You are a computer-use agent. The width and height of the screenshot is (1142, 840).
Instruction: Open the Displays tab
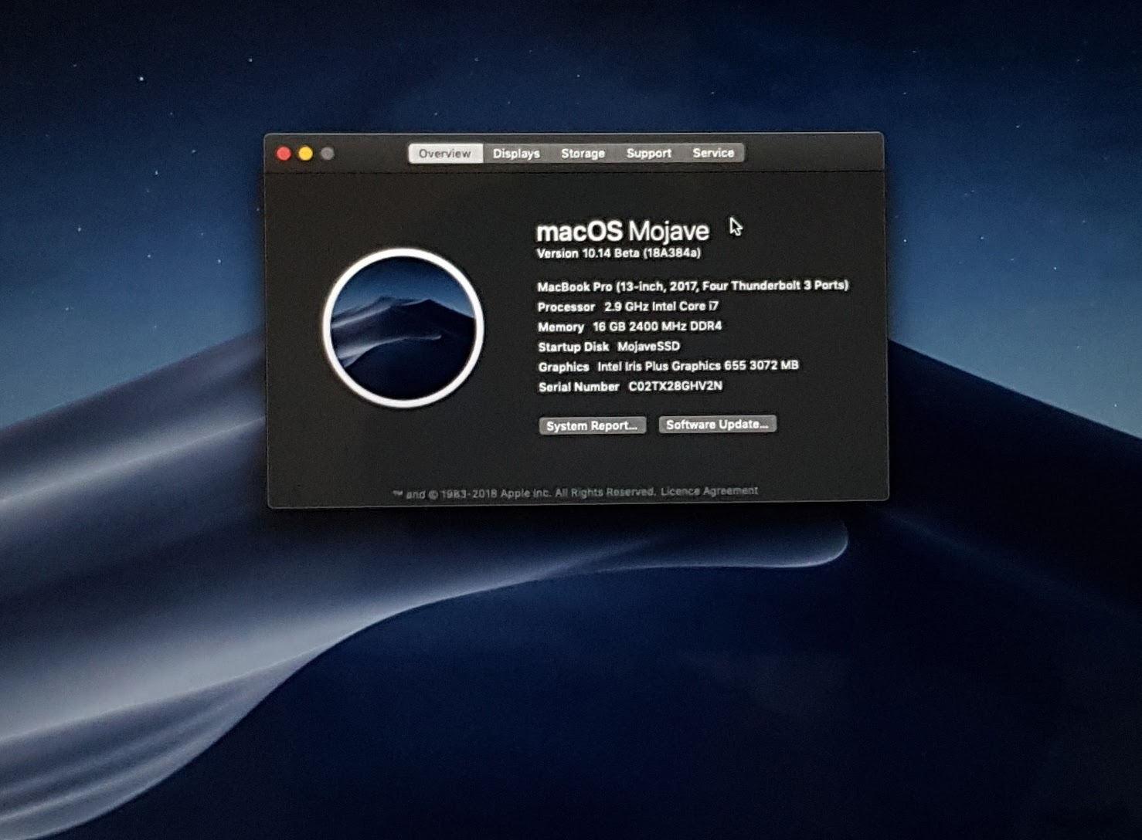516,154
